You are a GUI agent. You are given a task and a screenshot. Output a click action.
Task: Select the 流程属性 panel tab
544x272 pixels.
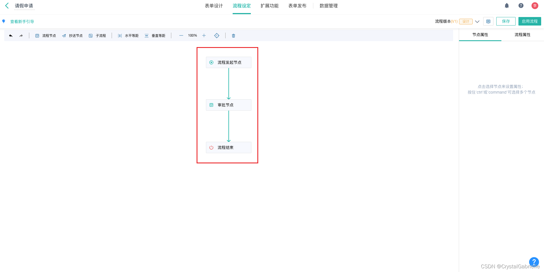pos(523,35)
